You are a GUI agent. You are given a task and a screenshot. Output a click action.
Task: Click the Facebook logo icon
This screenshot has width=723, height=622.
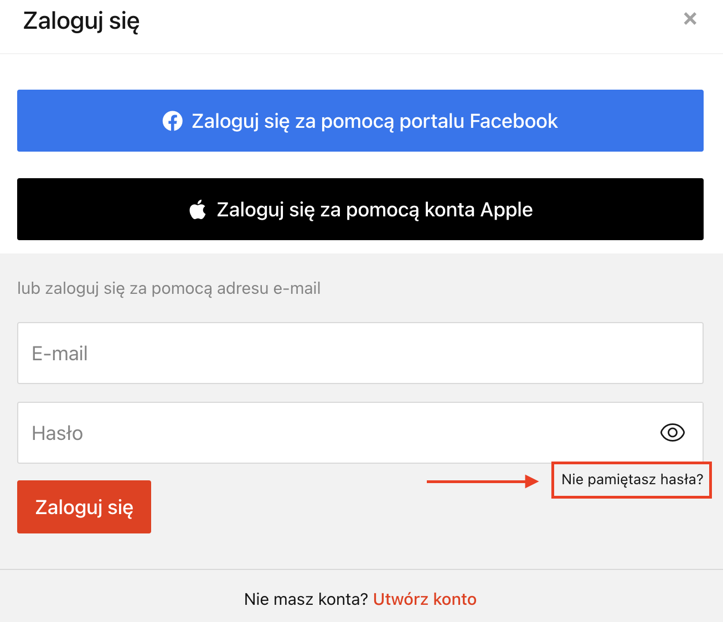pos(173,121)
